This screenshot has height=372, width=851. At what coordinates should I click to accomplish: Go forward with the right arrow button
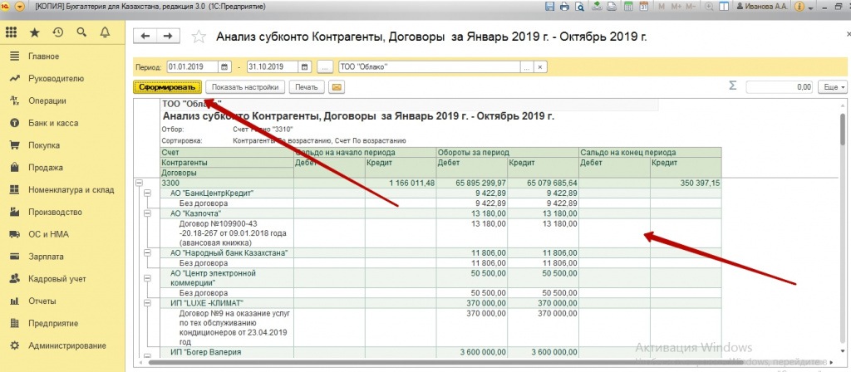pyautogui.click(x=168, y=36)
